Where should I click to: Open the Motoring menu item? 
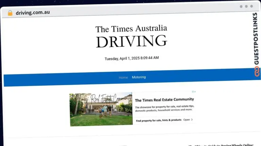[x=139, y=77]
